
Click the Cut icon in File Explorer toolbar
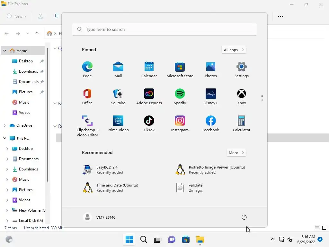(40, 16)
